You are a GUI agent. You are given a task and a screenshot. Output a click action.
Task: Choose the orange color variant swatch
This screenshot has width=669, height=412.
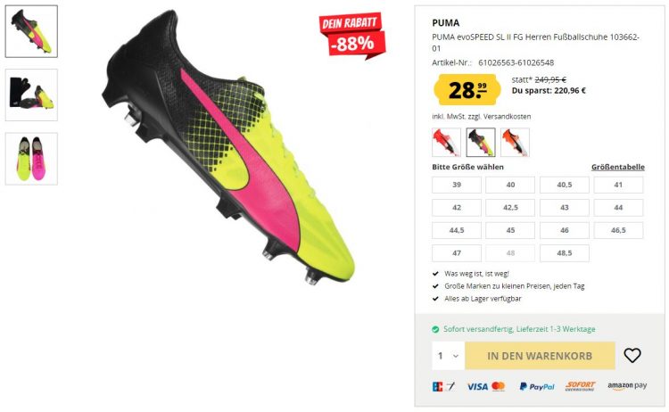coord(515,142)
